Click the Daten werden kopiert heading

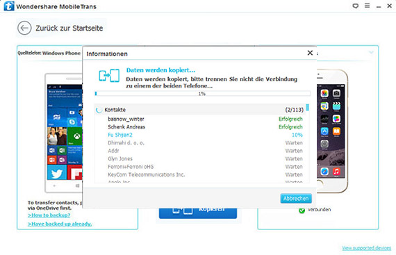click(160, 70)
